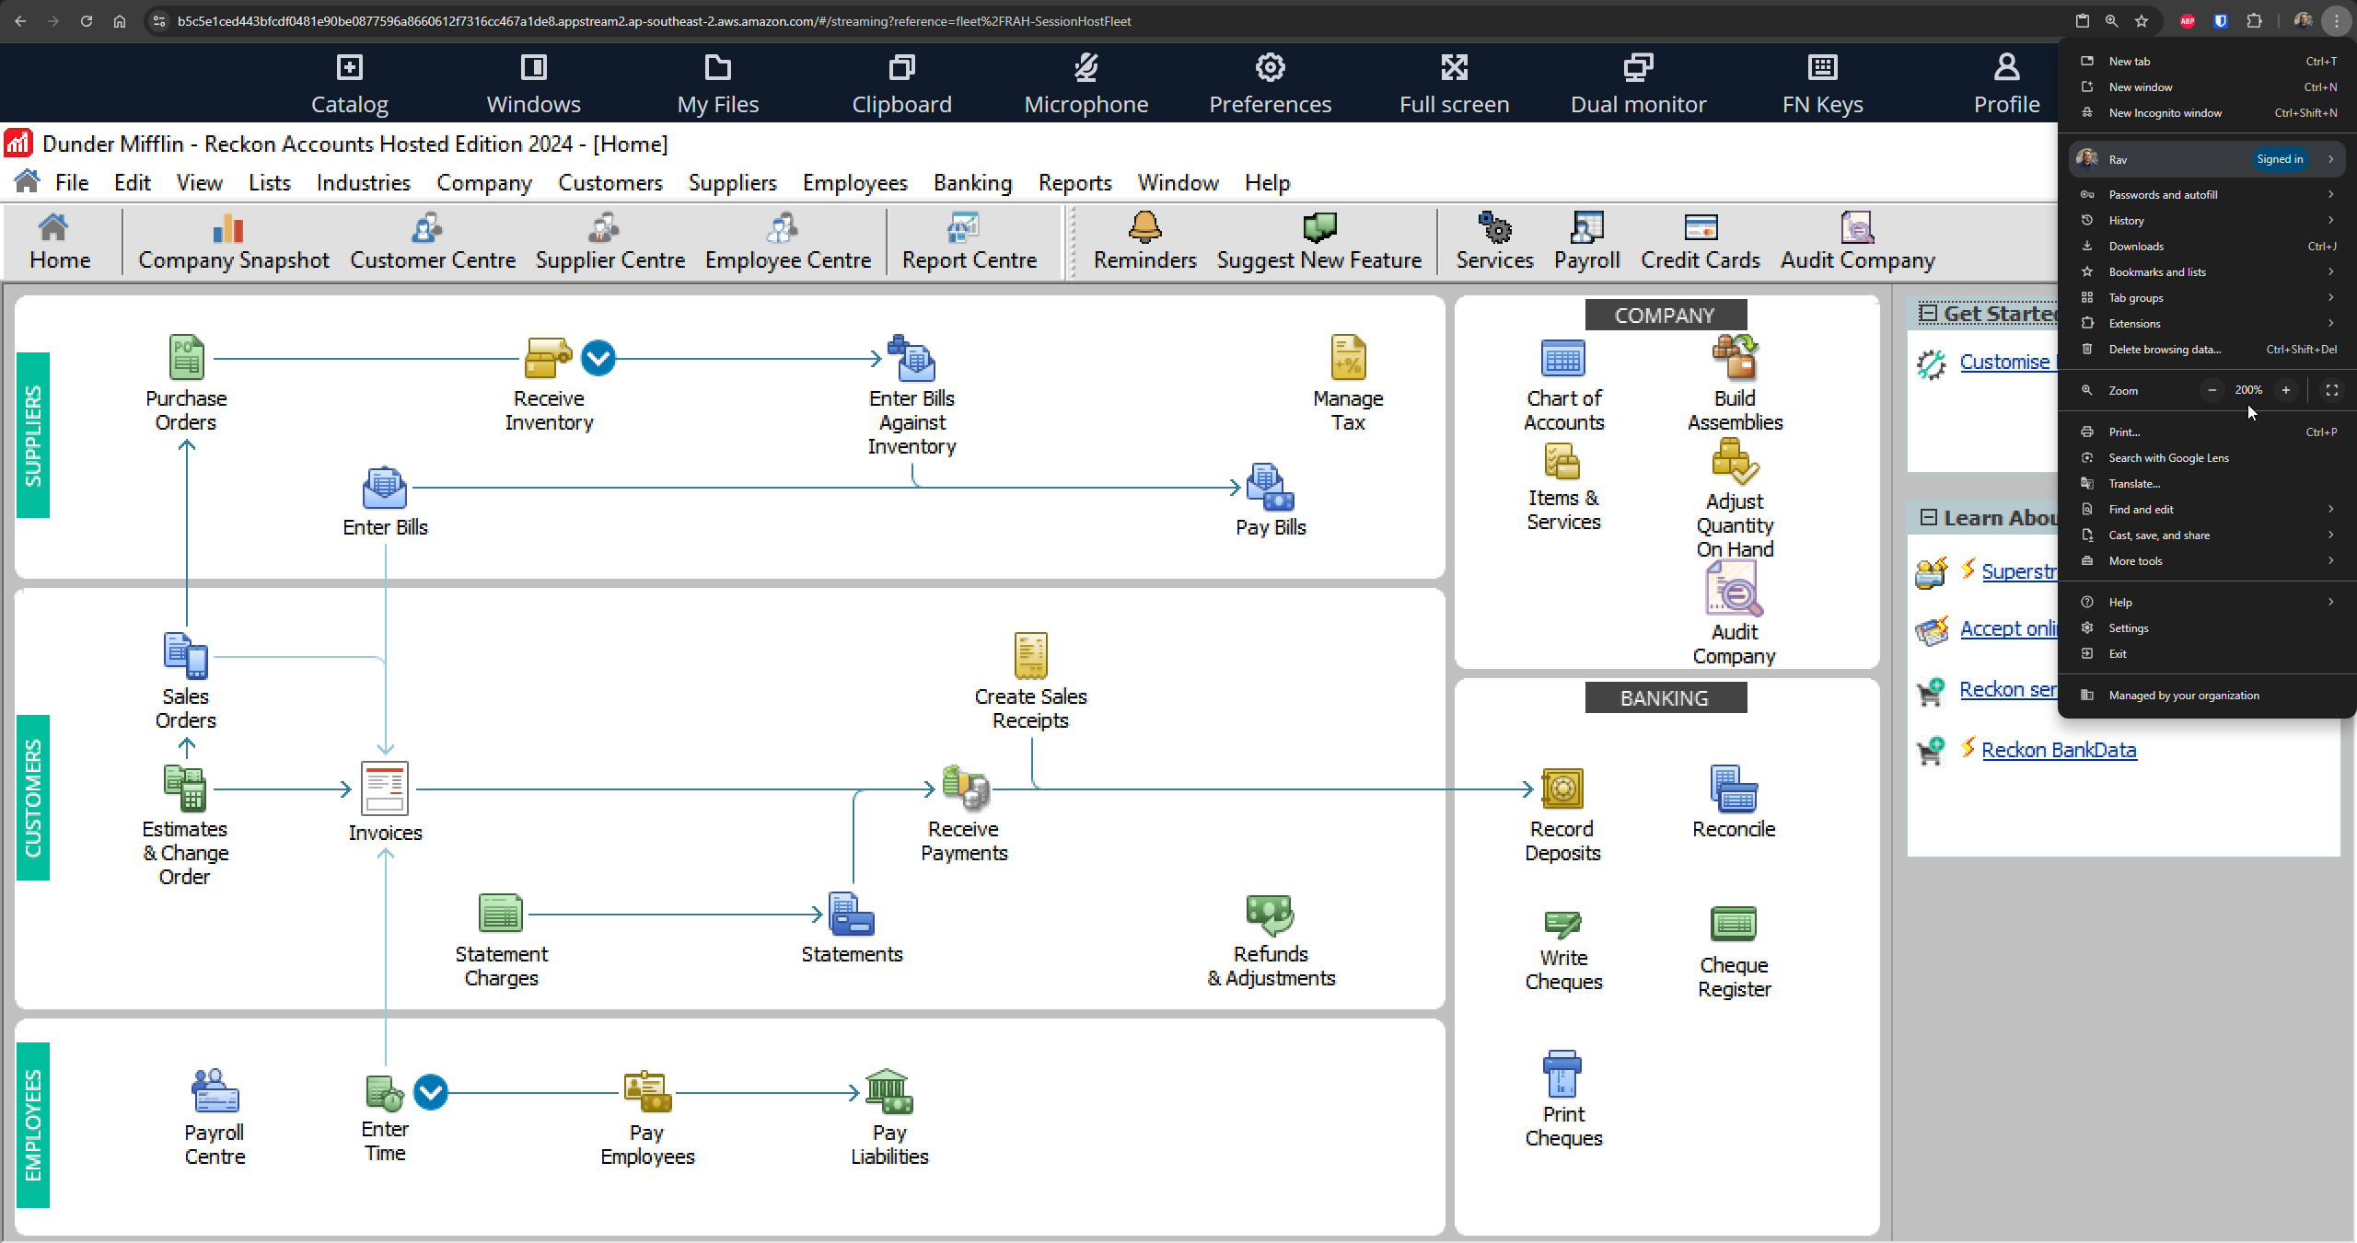Open Company Snapshot in toolbar
Screen dimensions: 2357x1243
pyautogui.click(x=234, y=242)
